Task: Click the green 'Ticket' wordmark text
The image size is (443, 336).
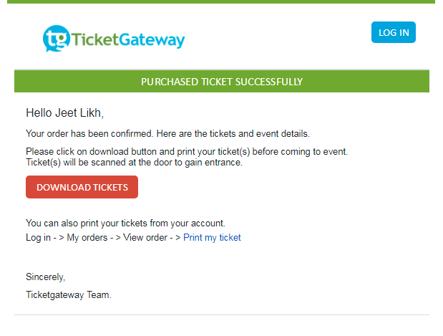Action: [x=94, y=39]
